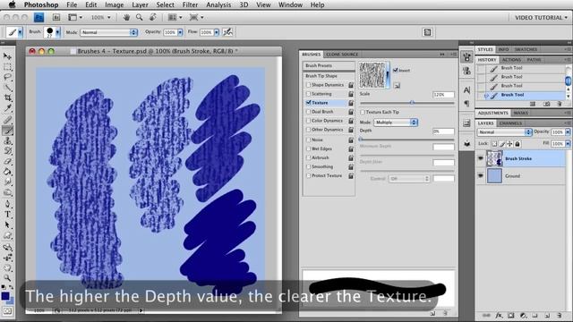Switch to the Clone Source tab
The height and width of the screenshot is (322, 573).
point(342,54)
